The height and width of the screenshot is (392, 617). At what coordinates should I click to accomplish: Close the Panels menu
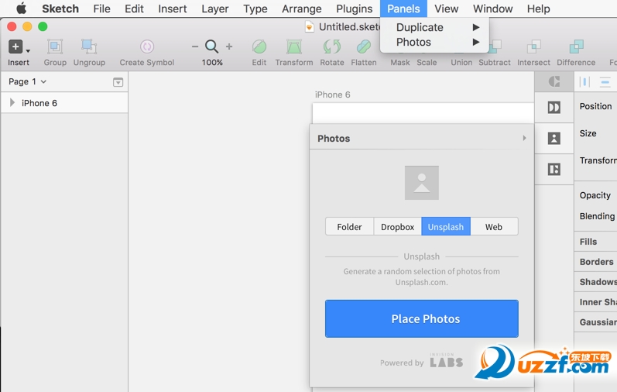pos(403,9)
